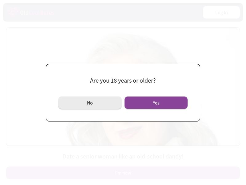Decline by clicking the No button
This screenshot has height=185, width=246.
90,103
